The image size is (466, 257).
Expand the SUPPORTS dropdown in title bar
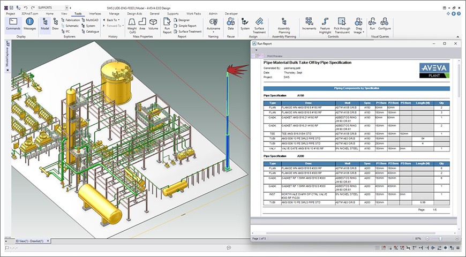(x=66, y=7)
